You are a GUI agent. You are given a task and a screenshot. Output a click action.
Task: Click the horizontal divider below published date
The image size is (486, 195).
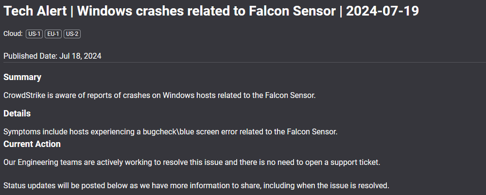click(243, 62)
